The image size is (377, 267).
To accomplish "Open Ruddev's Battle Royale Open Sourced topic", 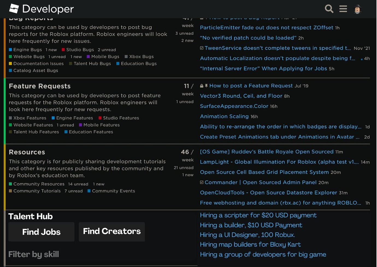I will pyautogui.click(x=267, y=152).
